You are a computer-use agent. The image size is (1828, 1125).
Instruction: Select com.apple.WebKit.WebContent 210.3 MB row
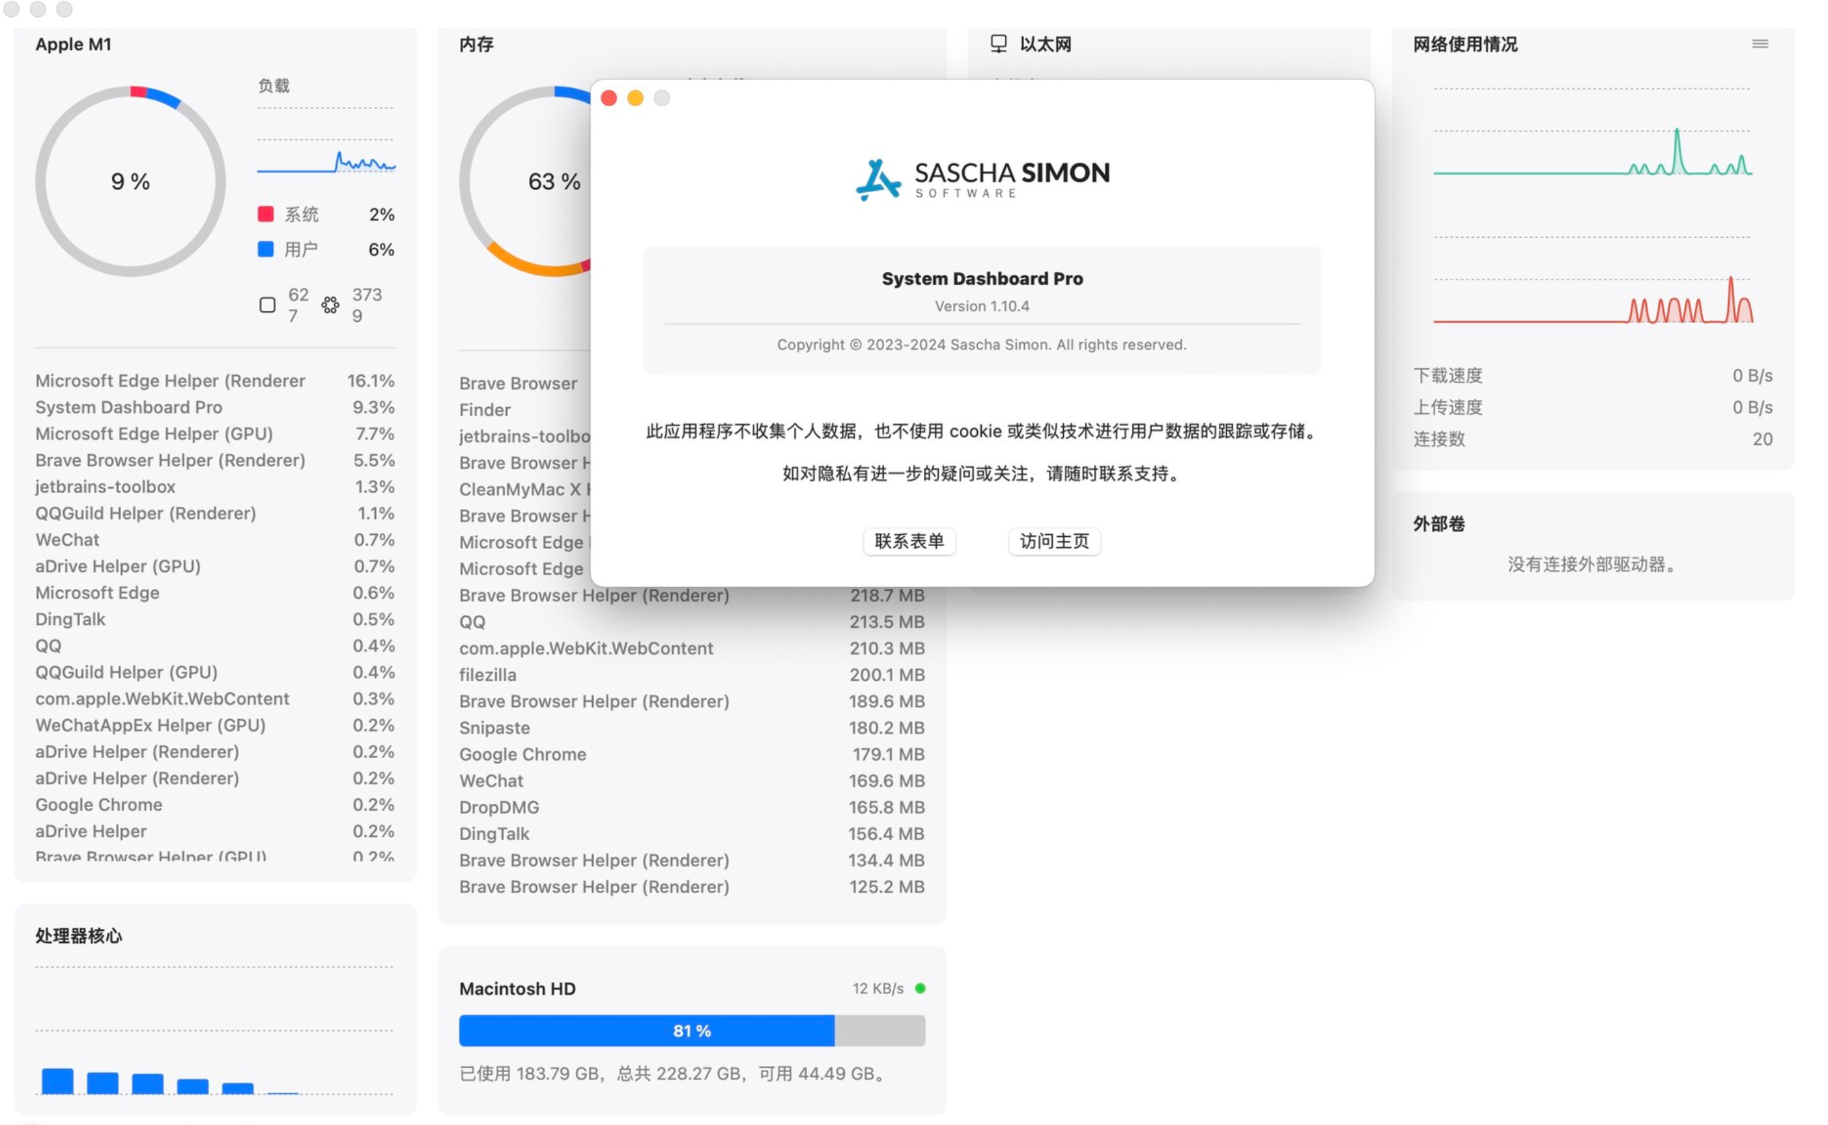point(692,649)
